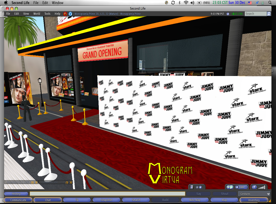The image size is (276, 204).
Task: Open macOS Window menu
Action: pyautogui.click(x=57, y=3)
